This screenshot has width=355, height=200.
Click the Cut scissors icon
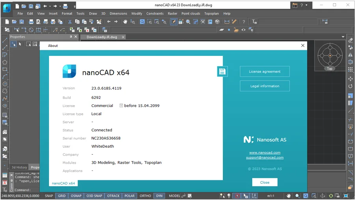[x=70, y=22]
